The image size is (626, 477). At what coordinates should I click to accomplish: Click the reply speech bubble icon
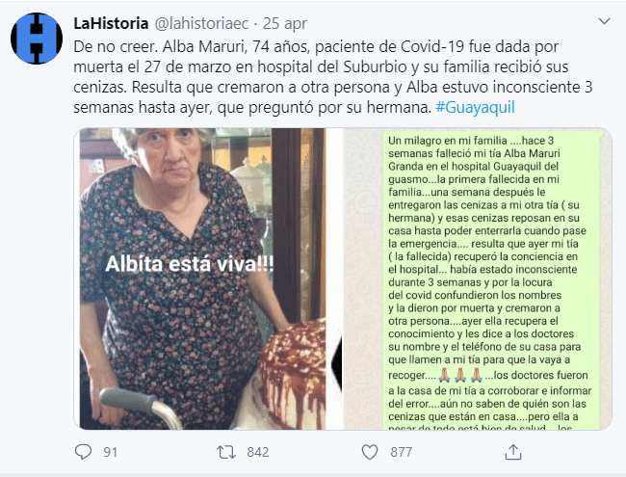click(83, 452)
